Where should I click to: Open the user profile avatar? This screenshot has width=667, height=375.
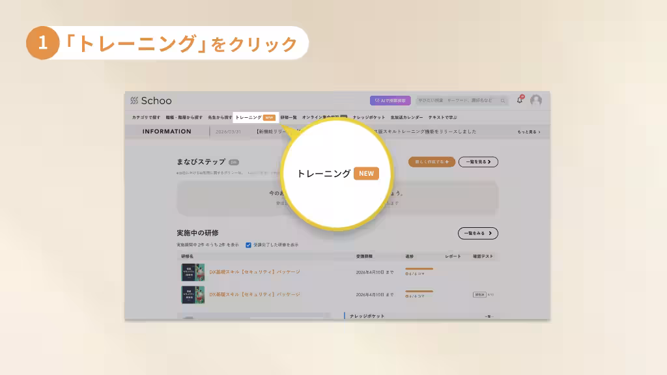point(536,100)
